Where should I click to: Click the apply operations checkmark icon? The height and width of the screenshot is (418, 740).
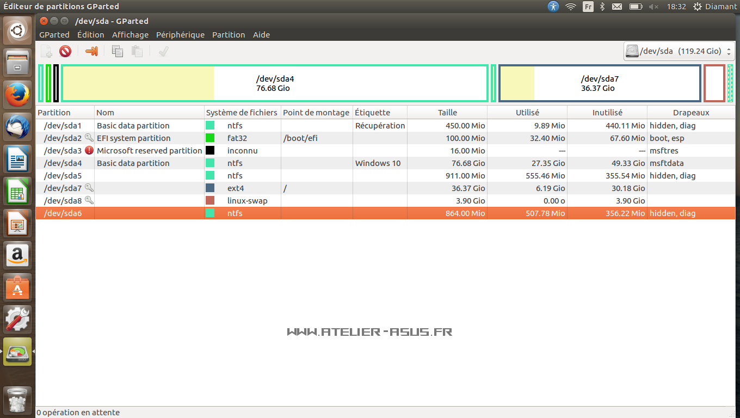163,51
